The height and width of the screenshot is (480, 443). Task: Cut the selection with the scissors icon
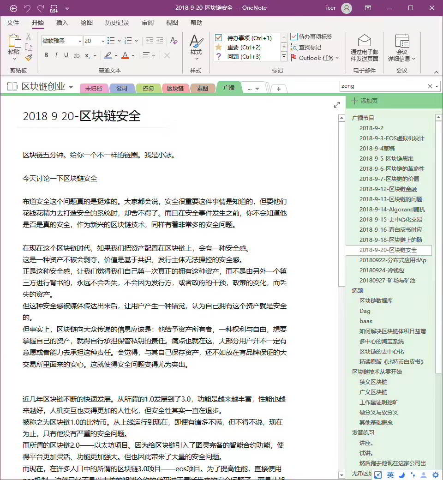coord(29,37)
